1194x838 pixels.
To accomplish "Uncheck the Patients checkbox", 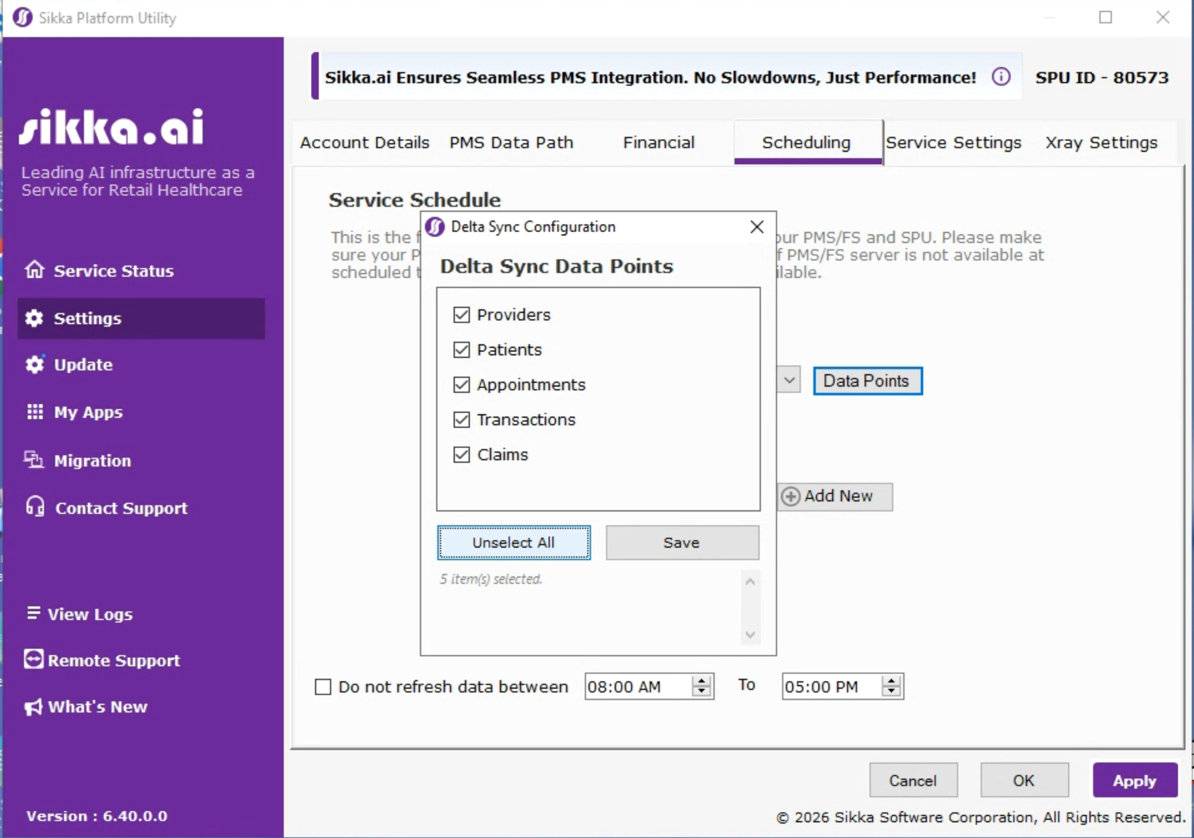I will pyautogui.click(x=461, y=350).
